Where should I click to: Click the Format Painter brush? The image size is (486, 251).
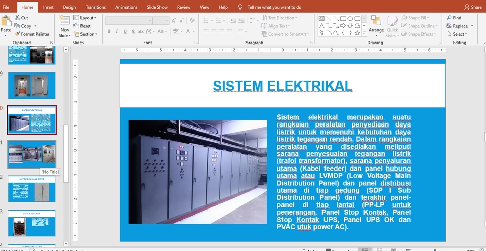17,34
